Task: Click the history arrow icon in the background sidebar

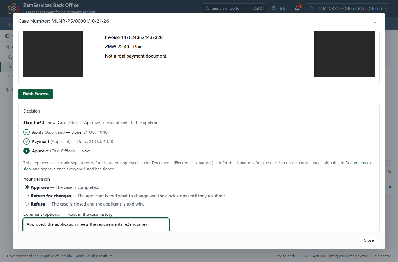Action: click(x=10, y=77)
